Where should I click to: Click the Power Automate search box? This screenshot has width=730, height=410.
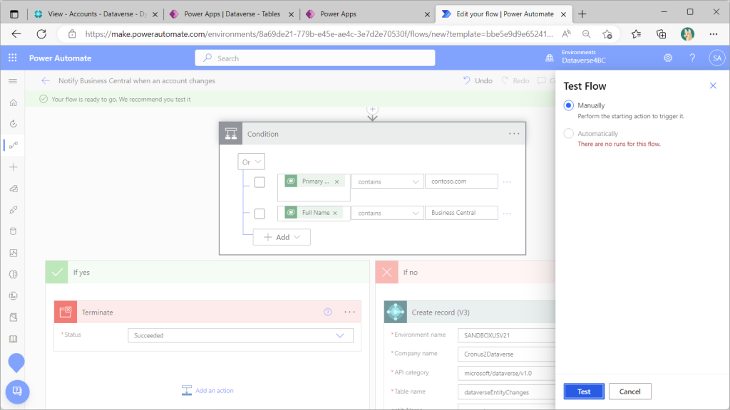point(315,58)
